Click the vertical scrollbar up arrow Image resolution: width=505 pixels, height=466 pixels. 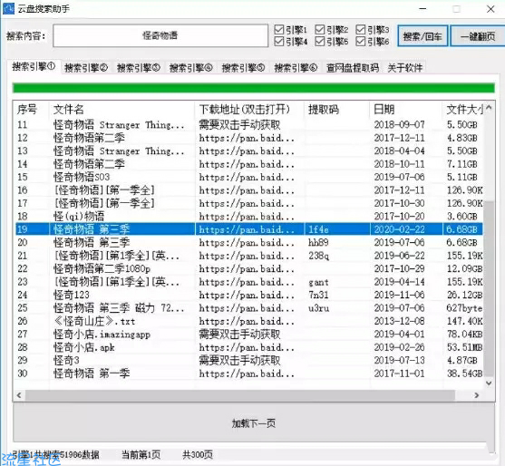pos(490,108)
